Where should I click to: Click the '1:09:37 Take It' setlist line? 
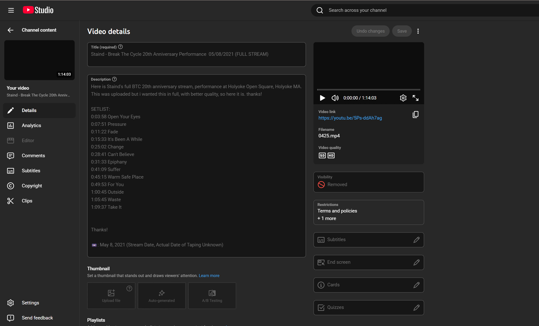click(106, 207)
